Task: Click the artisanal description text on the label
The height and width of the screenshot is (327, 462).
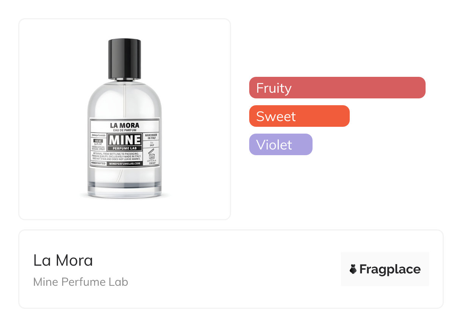Action: click(116, 156)
